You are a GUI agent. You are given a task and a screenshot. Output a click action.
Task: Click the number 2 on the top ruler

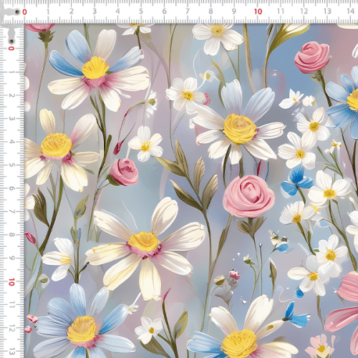[x=71, y=11]
